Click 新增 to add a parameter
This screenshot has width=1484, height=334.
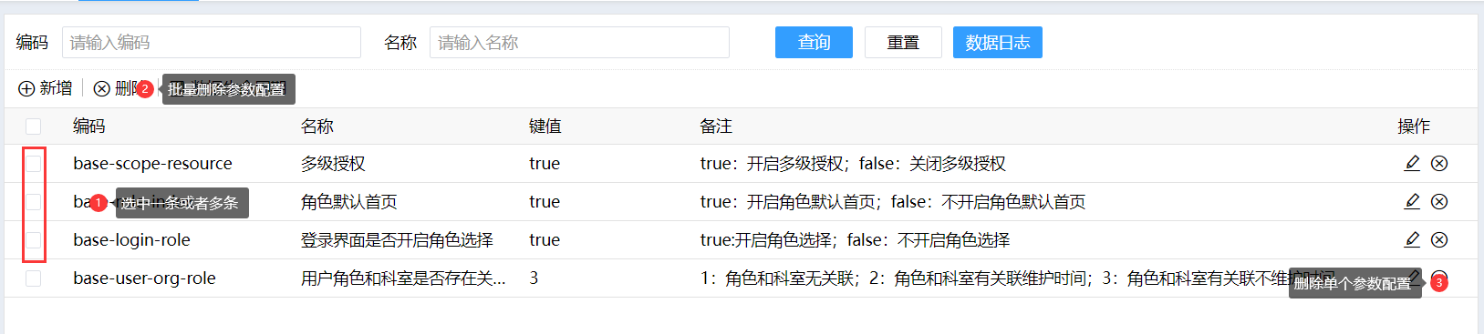46,88
